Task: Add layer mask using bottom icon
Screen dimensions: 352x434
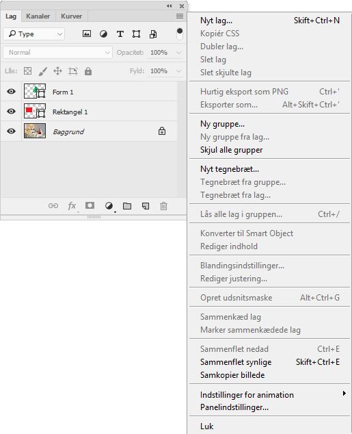Action: (x=90, y=205)
